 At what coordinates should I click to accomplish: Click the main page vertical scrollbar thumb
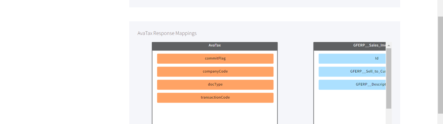click(x=440, y=65)
